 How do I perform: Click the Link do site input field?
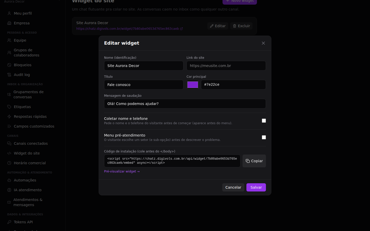(x=226, y=66)
